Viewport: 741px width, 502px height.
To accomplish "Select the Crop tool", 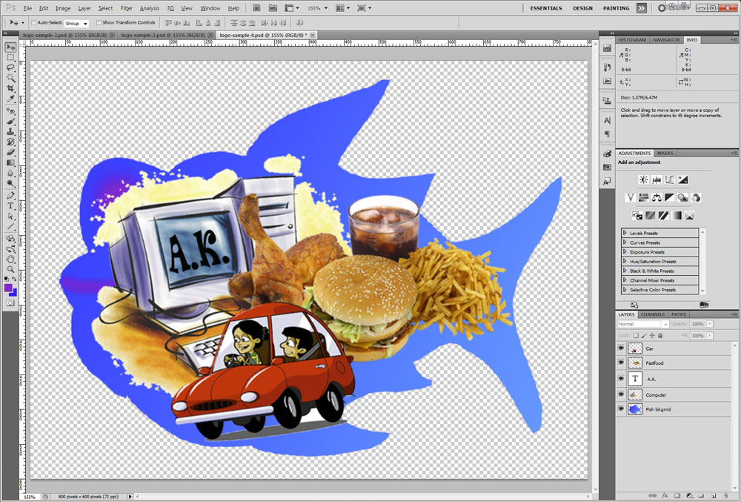I will tap(11, 88).
